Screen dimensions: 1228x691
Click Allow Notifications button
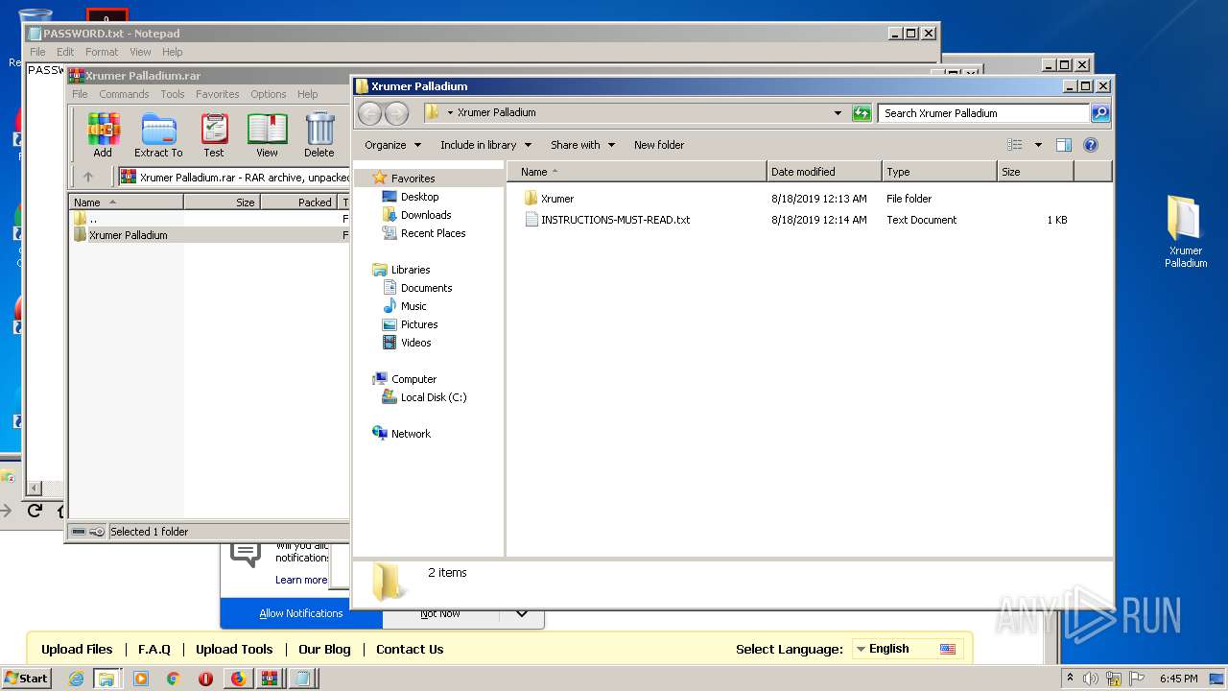pos(301,613)
